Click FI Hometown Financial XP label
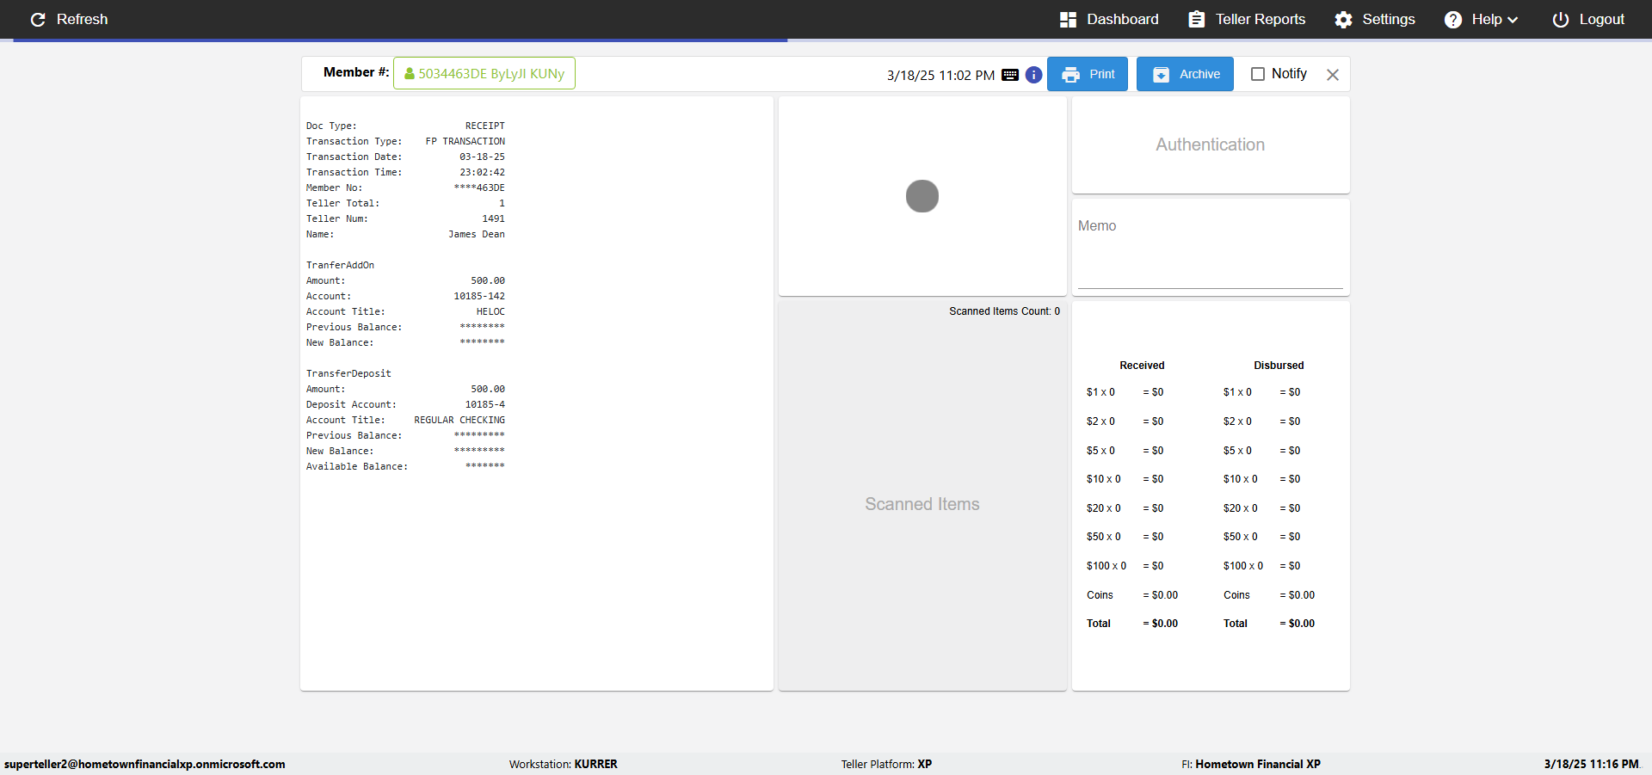This screenshot has height=775, width=1652. coord(1250,764)
